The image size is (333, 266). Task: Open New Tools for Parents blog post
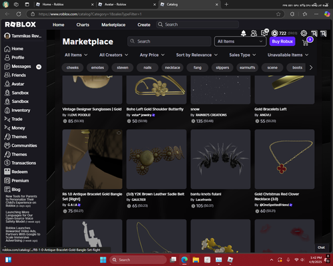21,201
